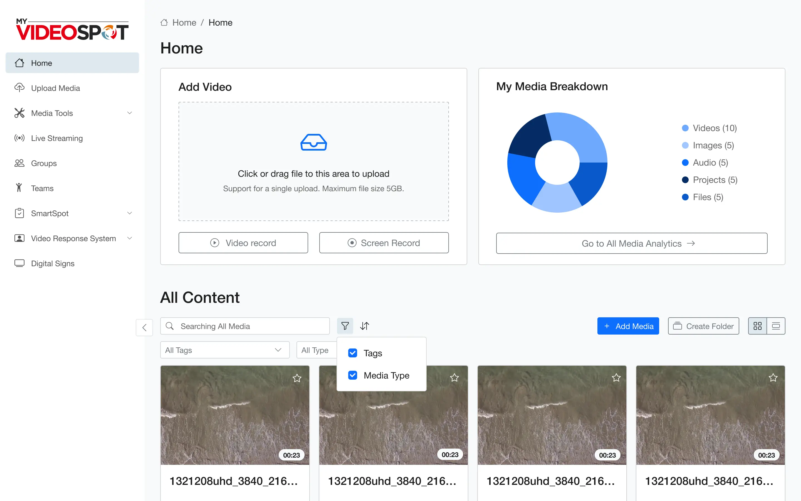801x501 pixels.
Task: Go to Digital Signs in sidebar
Action: click(x=53, y=263)
